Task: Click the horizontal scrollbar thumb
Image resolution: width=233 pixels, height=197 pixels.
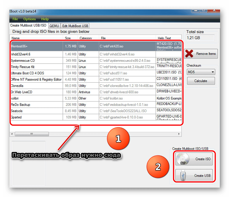Action: coord(32,134)
